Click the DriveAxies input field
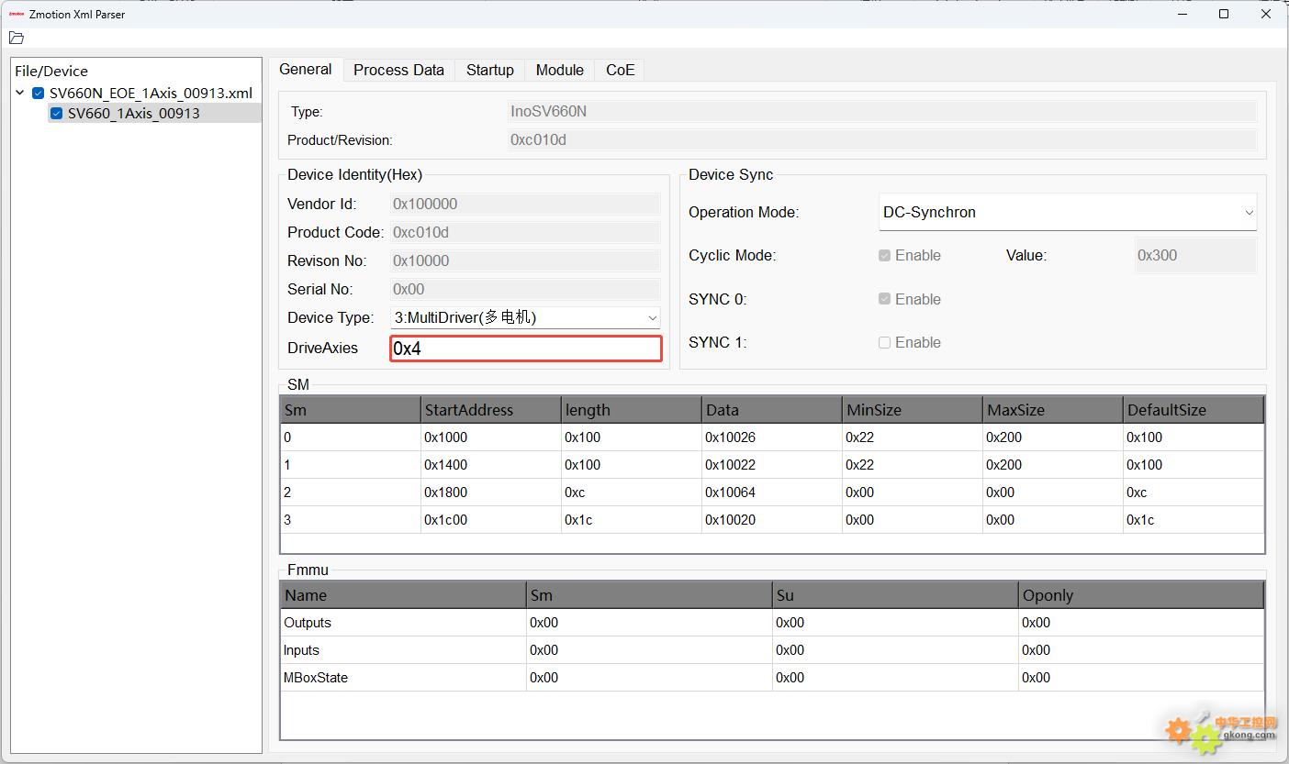Screen dimensions: 1289x764 (x=525, y=349)
